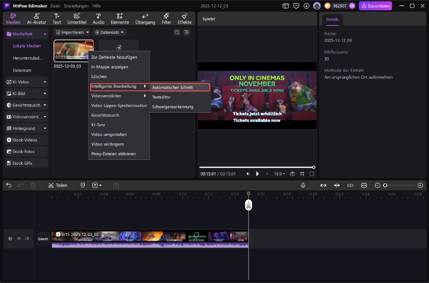This screenshot has width=429, height=283.
Task: Click the Exportieren button
Action: (375, 6)
